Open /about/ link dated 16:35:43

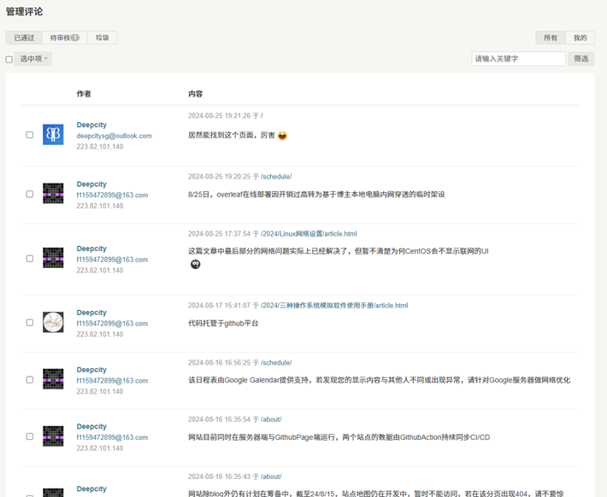pyautogui.click(x=271, y=477)
